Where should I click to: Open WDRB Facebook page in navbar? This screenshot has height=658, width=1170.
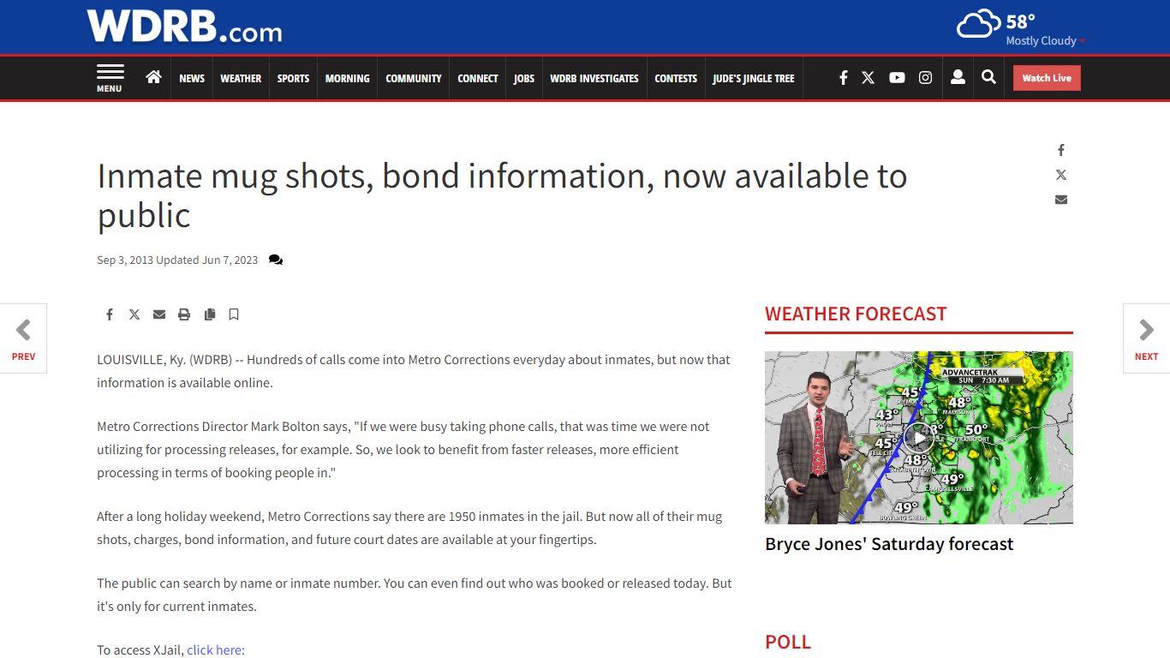(x=843, y=78)
